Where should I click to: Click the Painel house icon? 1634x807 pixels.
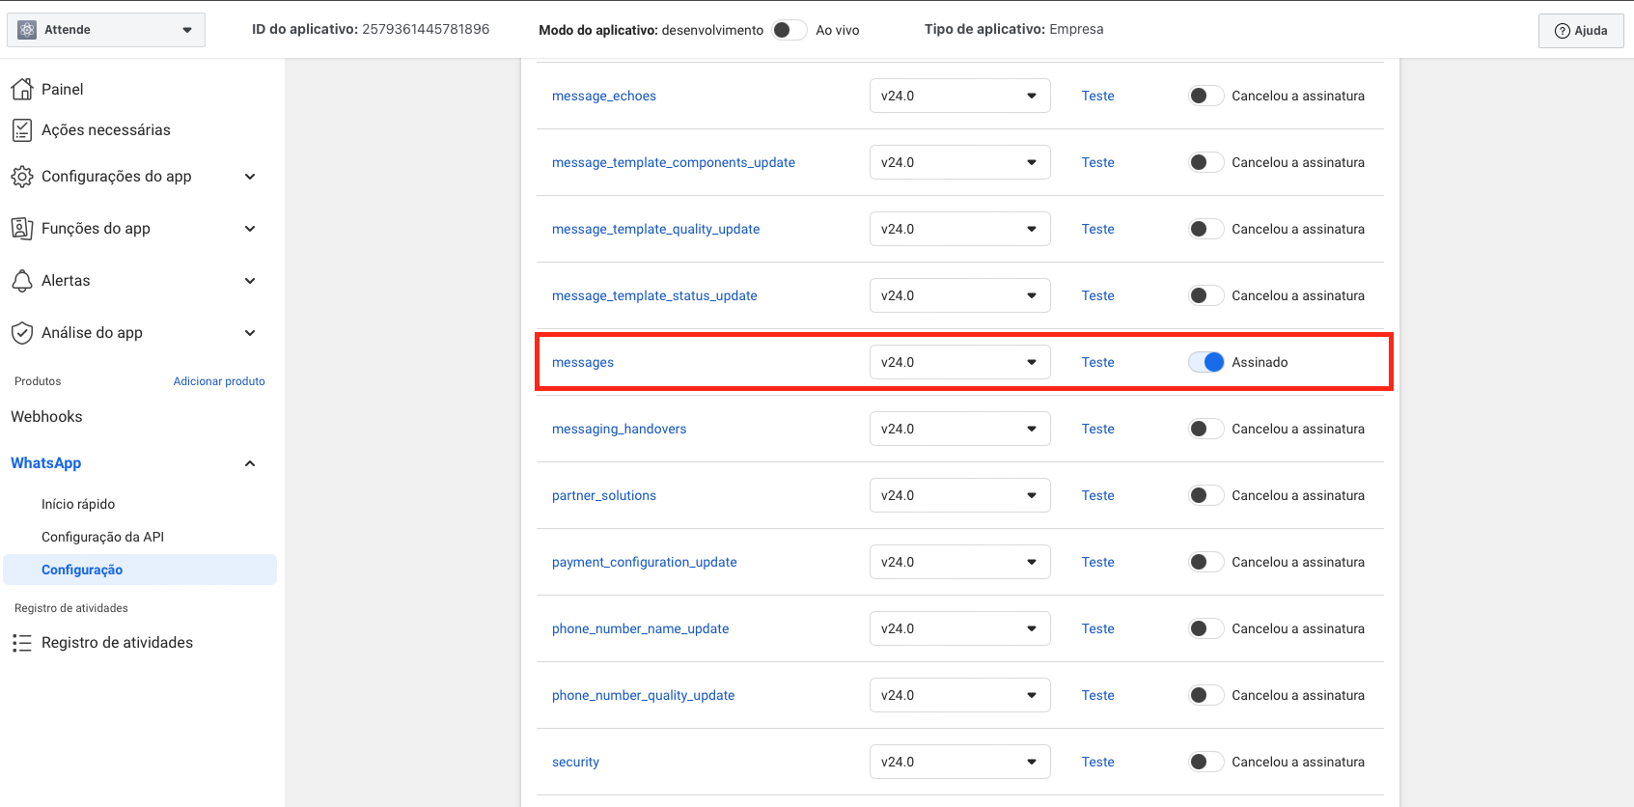[x=22, y=89]
